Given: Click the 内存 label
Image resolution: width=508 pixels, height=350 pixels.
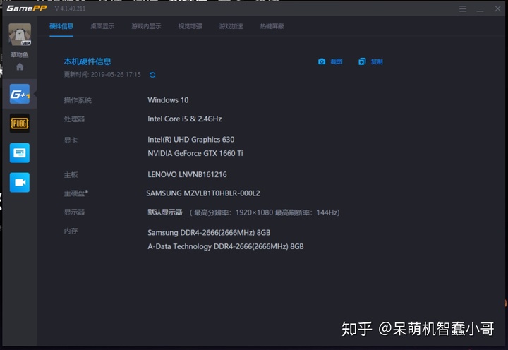Looking at the screenshot, I should [x=71, y=231].
